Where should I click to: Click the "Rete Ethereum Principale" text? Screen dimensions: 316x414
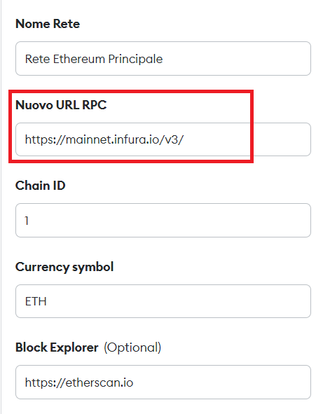click(94, 59)
